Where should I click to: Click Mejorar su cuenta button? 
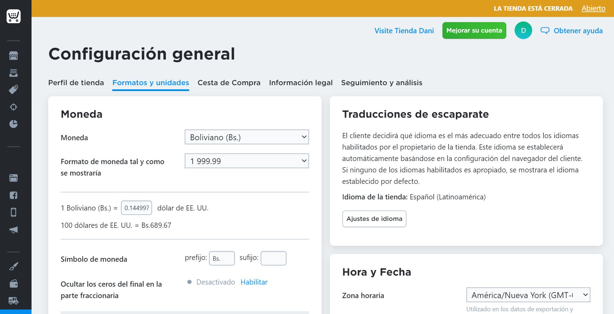click(x=474, y=30)
